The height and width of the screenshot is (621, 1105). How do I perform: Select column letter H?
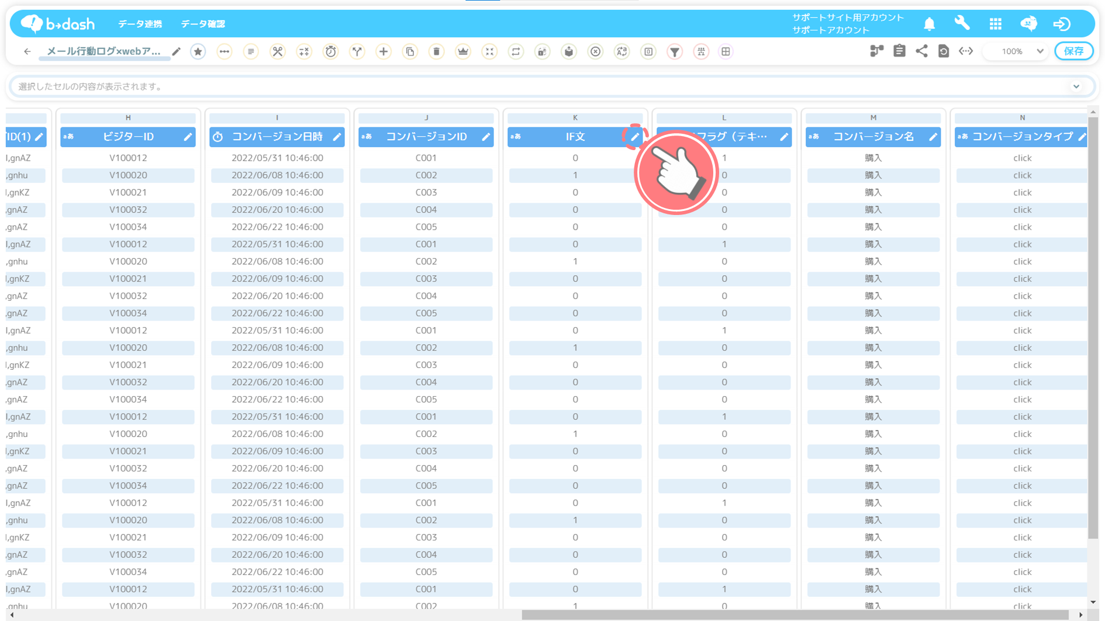click(128, 117)
